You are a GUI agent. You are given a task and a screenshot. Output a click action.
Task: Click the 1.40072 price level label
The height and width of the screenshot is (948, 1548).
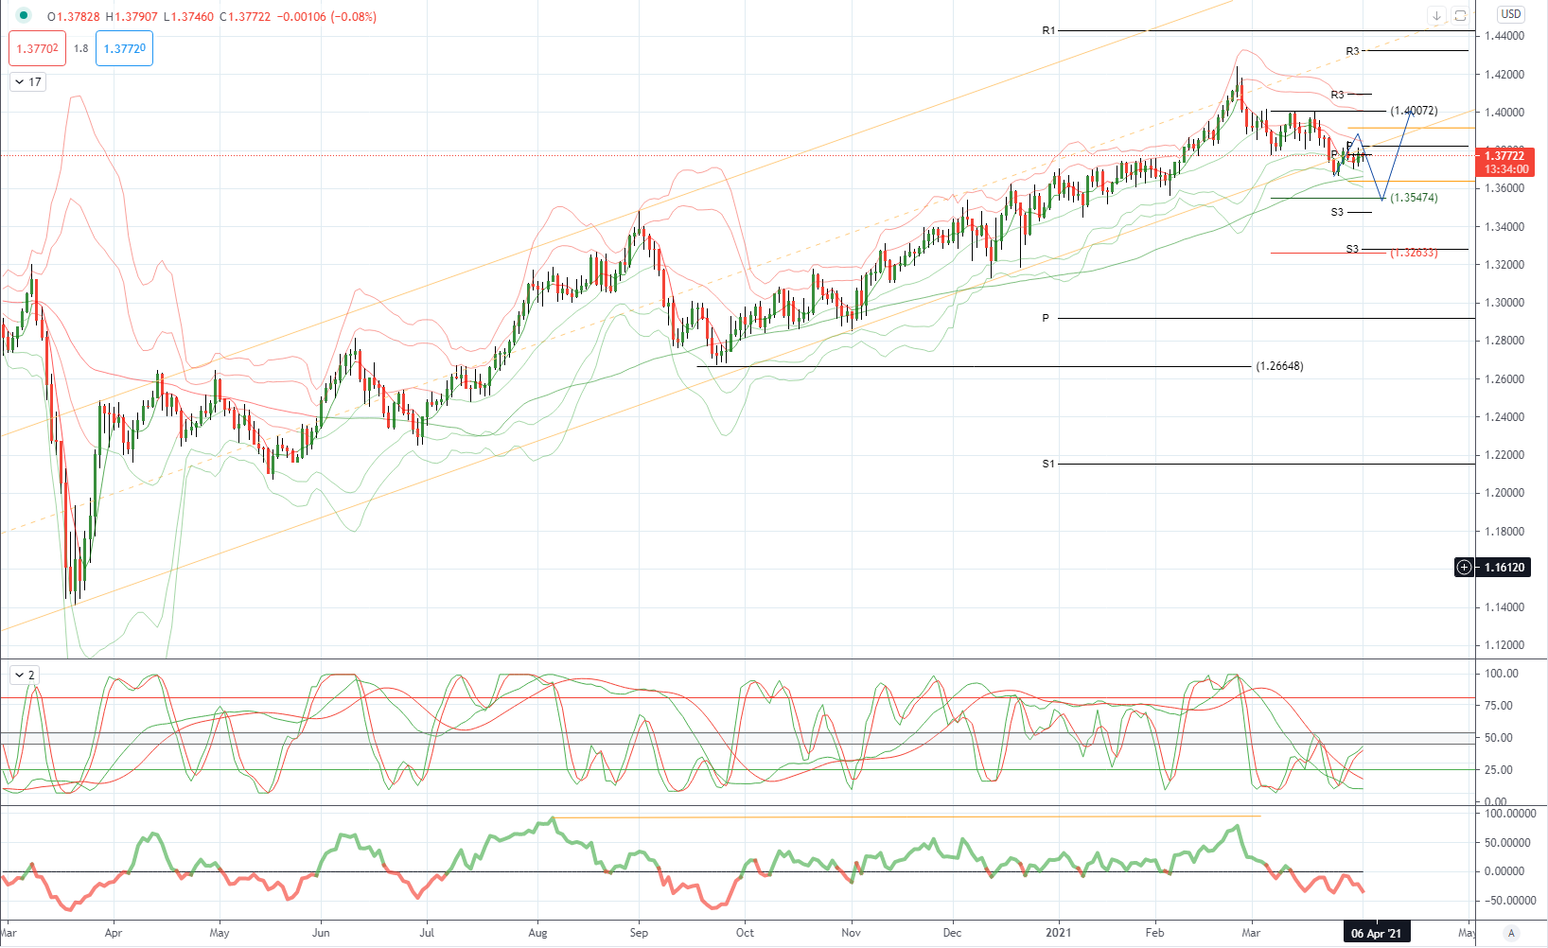pyautogui.click(x=1414, y=111)
